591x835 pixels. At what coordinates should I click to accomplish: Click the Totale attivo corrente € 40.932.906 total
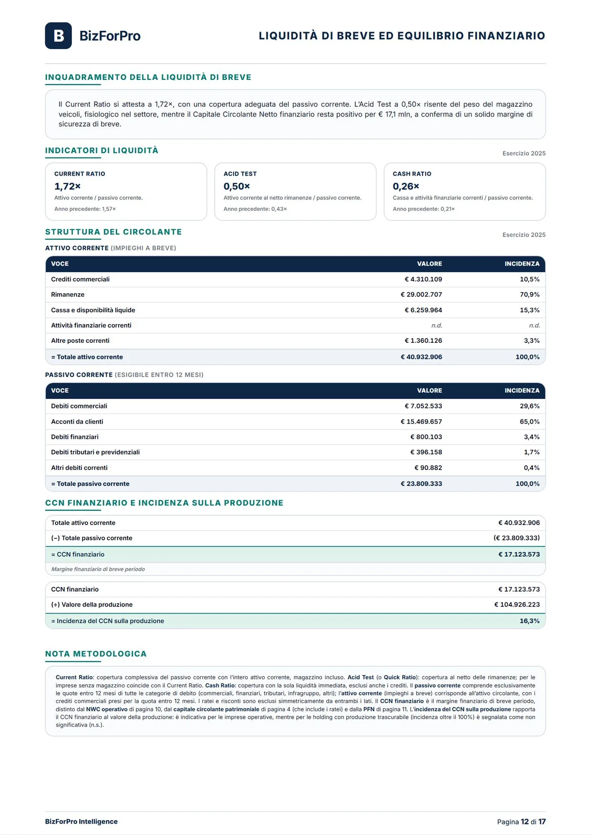click(x=421, y=357)
